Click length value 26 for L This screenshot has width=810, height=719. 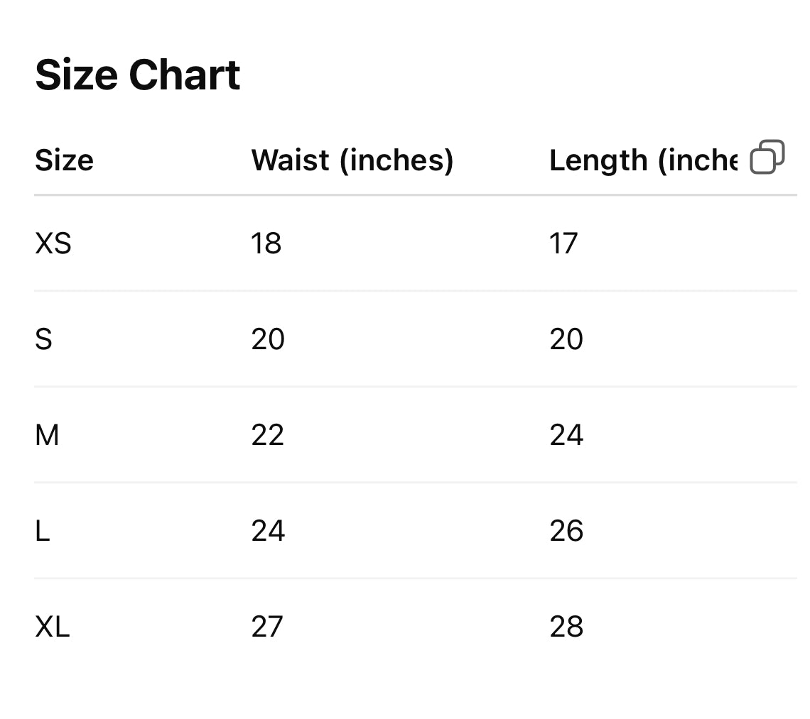point(567,531)
